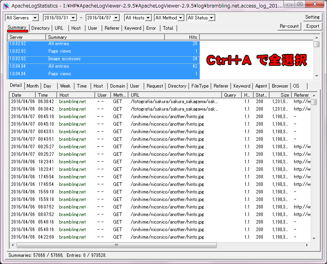This screenshot has width=327, height=264.
Task: Open the Error tab in upper panel
Action: tap(151, 28)
